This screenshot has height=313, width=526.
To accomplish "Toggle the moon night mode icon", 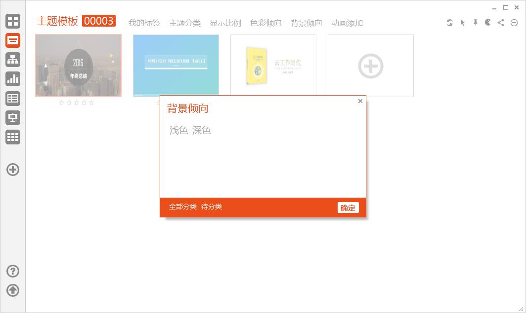I will [488, 22].
